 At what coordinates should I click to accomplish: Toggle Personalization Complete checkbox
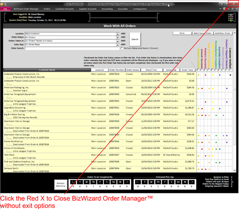pyautogui.click(x=216, y=70)
